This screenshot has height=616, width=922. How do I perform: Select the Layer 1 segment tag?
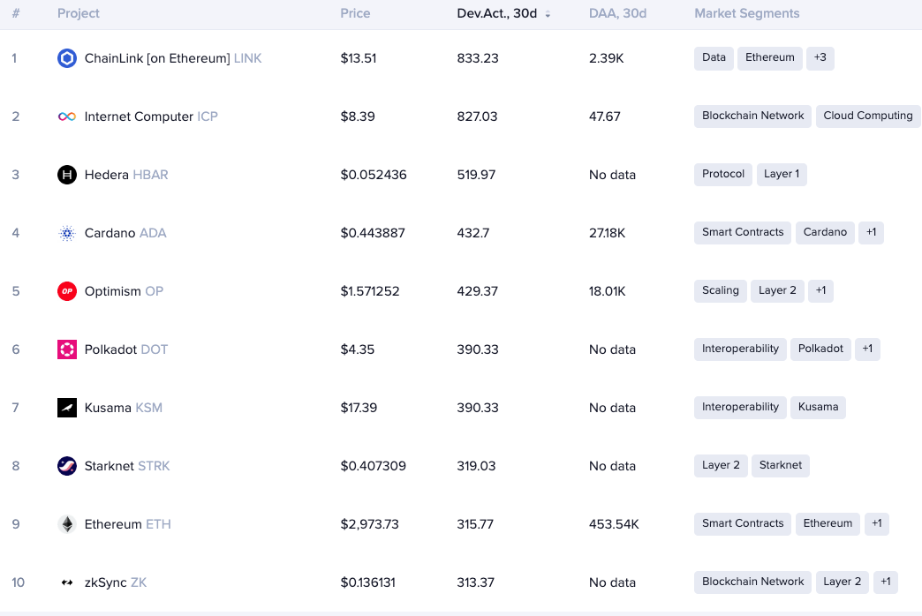782,174
